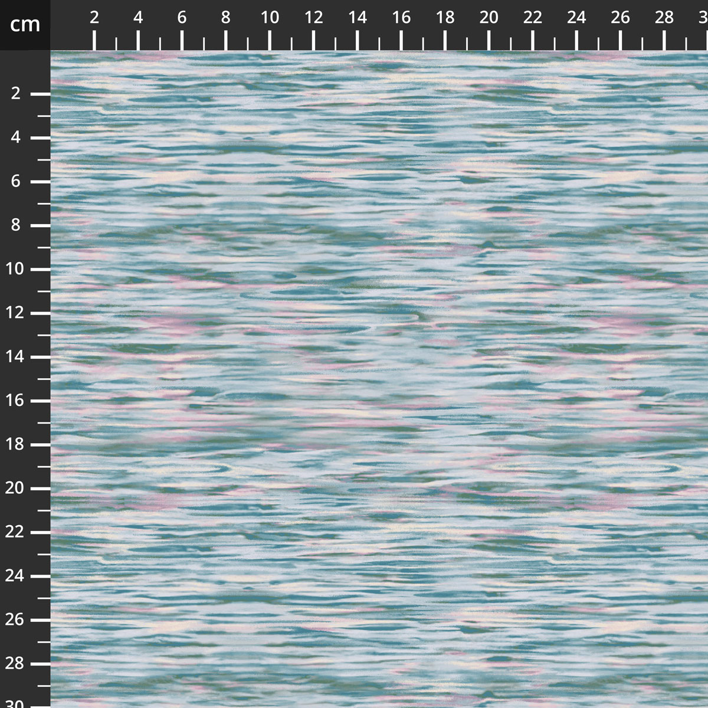Click 18 on the horizontal ruler
Screen dimensions: 708x708
click(x=445, y=18)
